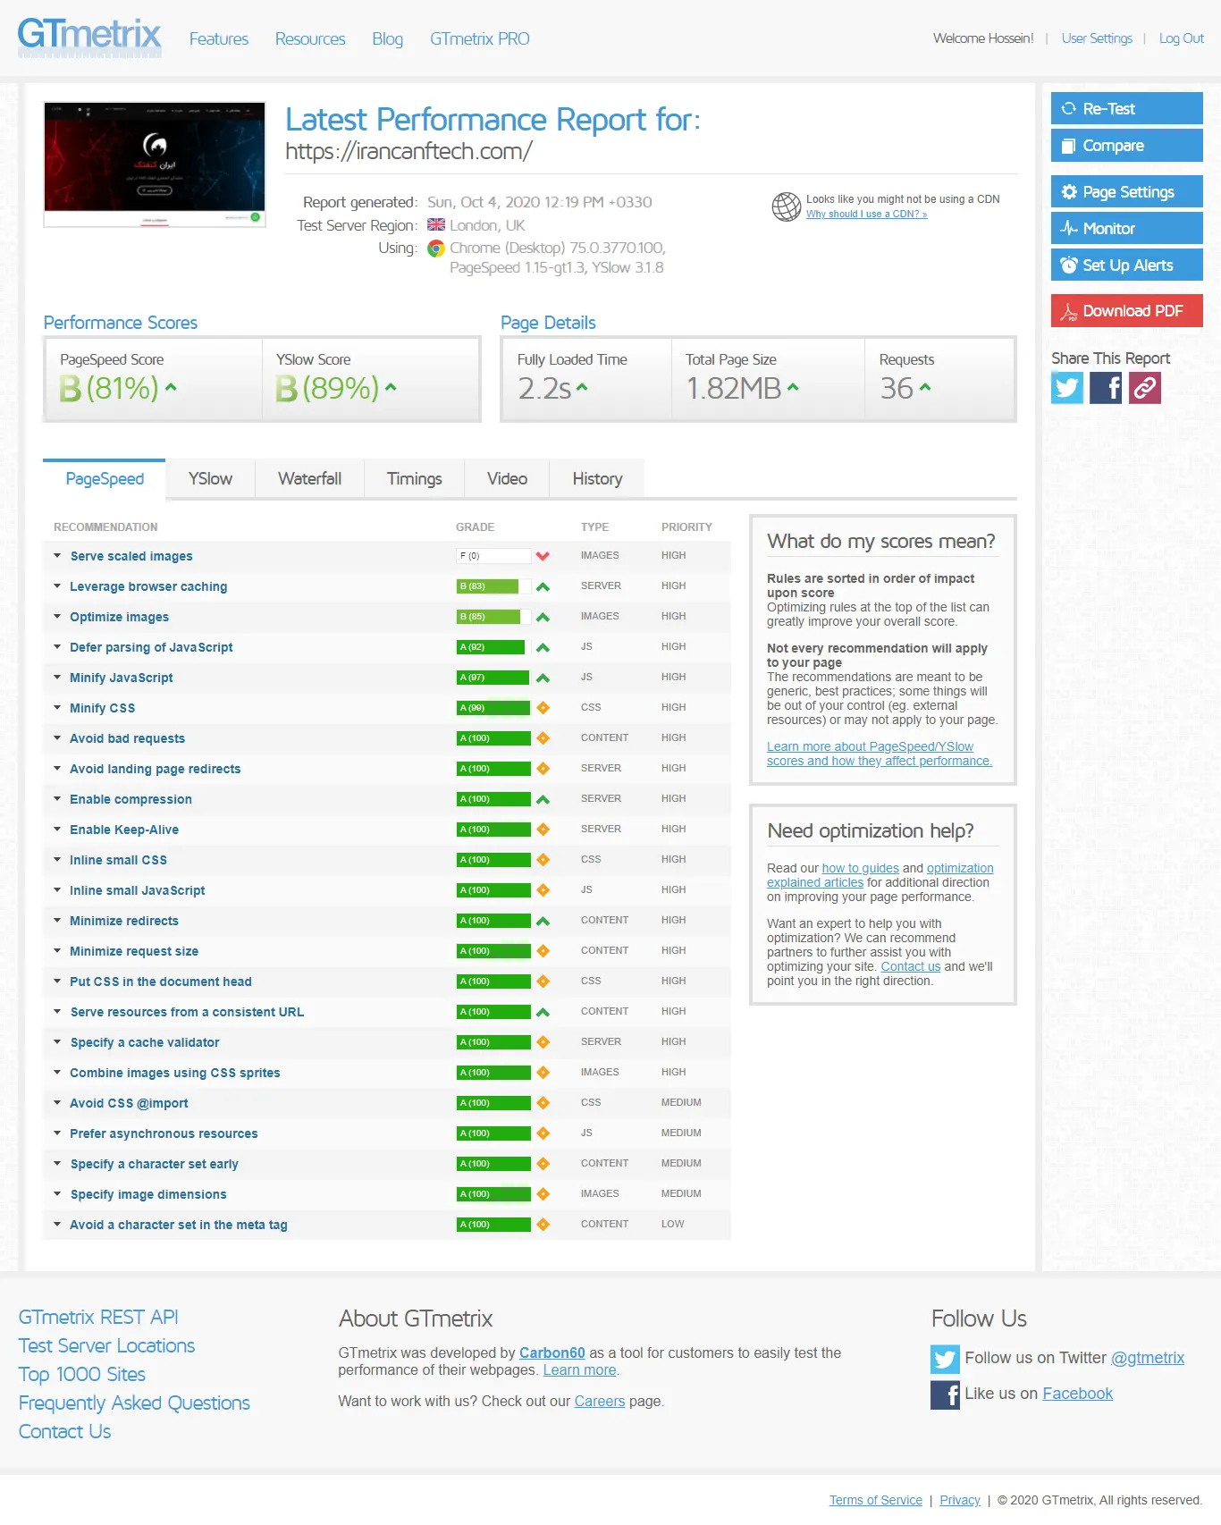Screen dimensions: 1221x1525
Task: Click the Optimize images grade bar
Action: click(x=494, y=617)
